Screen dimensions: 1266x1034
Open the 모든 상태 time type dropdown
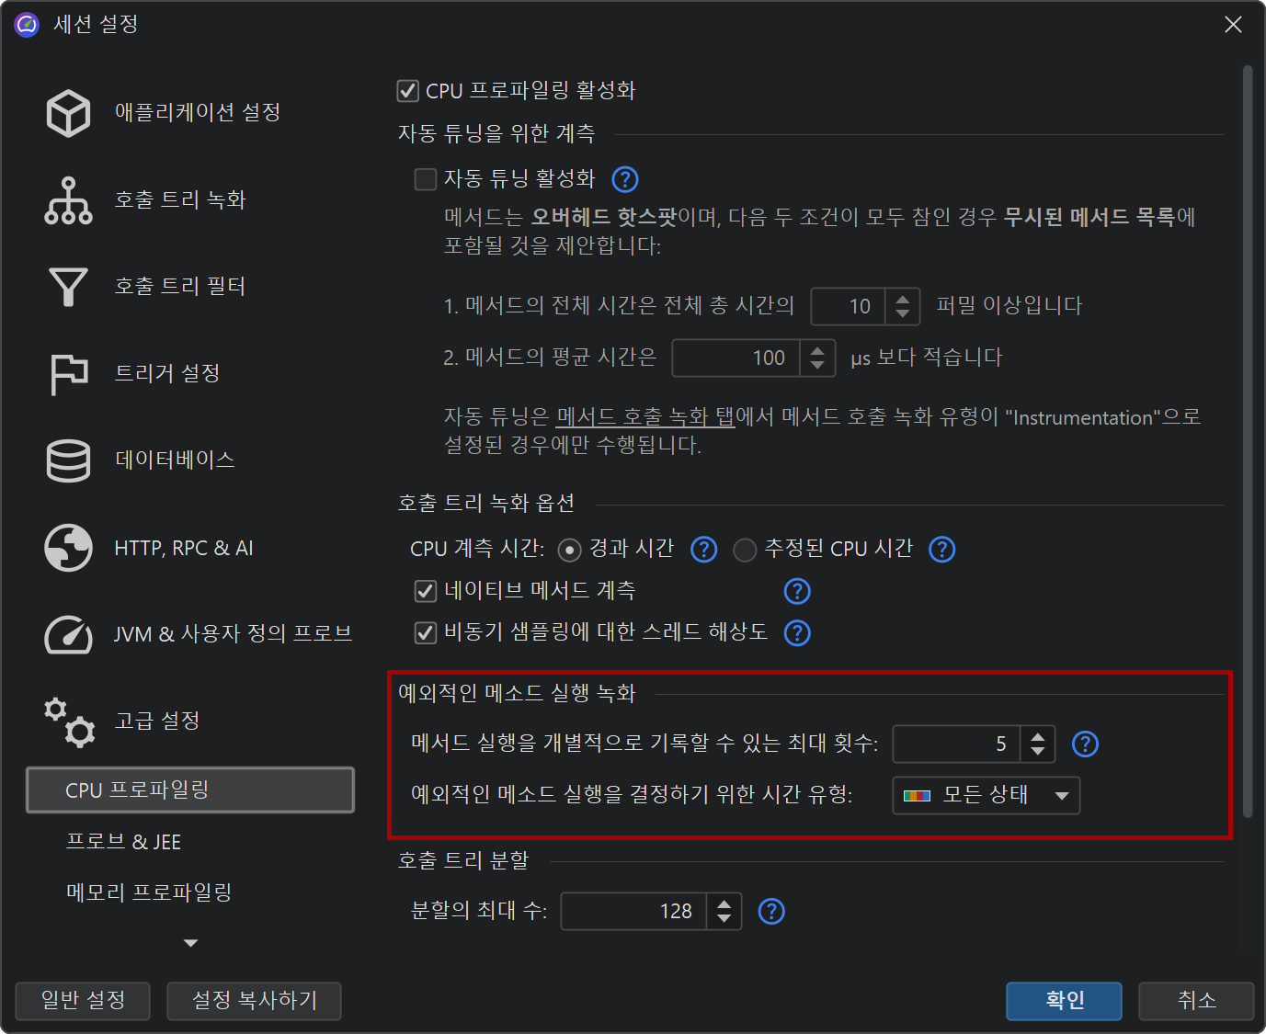tap(986, 795)
